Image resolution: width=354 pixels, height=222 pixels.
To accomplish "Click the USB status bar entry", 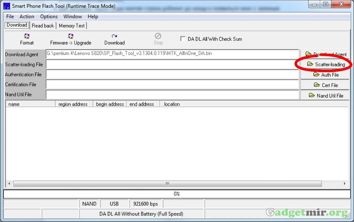I will (114, 204).
